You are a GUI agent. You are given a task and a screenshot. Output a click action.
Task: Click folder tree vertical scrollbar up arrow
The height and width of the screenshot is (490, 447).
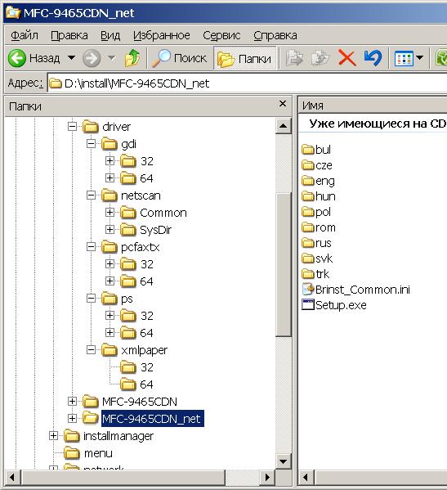pyautogui.click(x=283, y=126)
